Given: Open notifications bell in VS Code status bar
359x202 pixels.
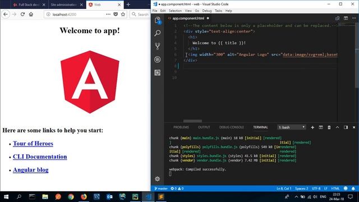Looking at the screenshot, I should (x=353, y=189).
